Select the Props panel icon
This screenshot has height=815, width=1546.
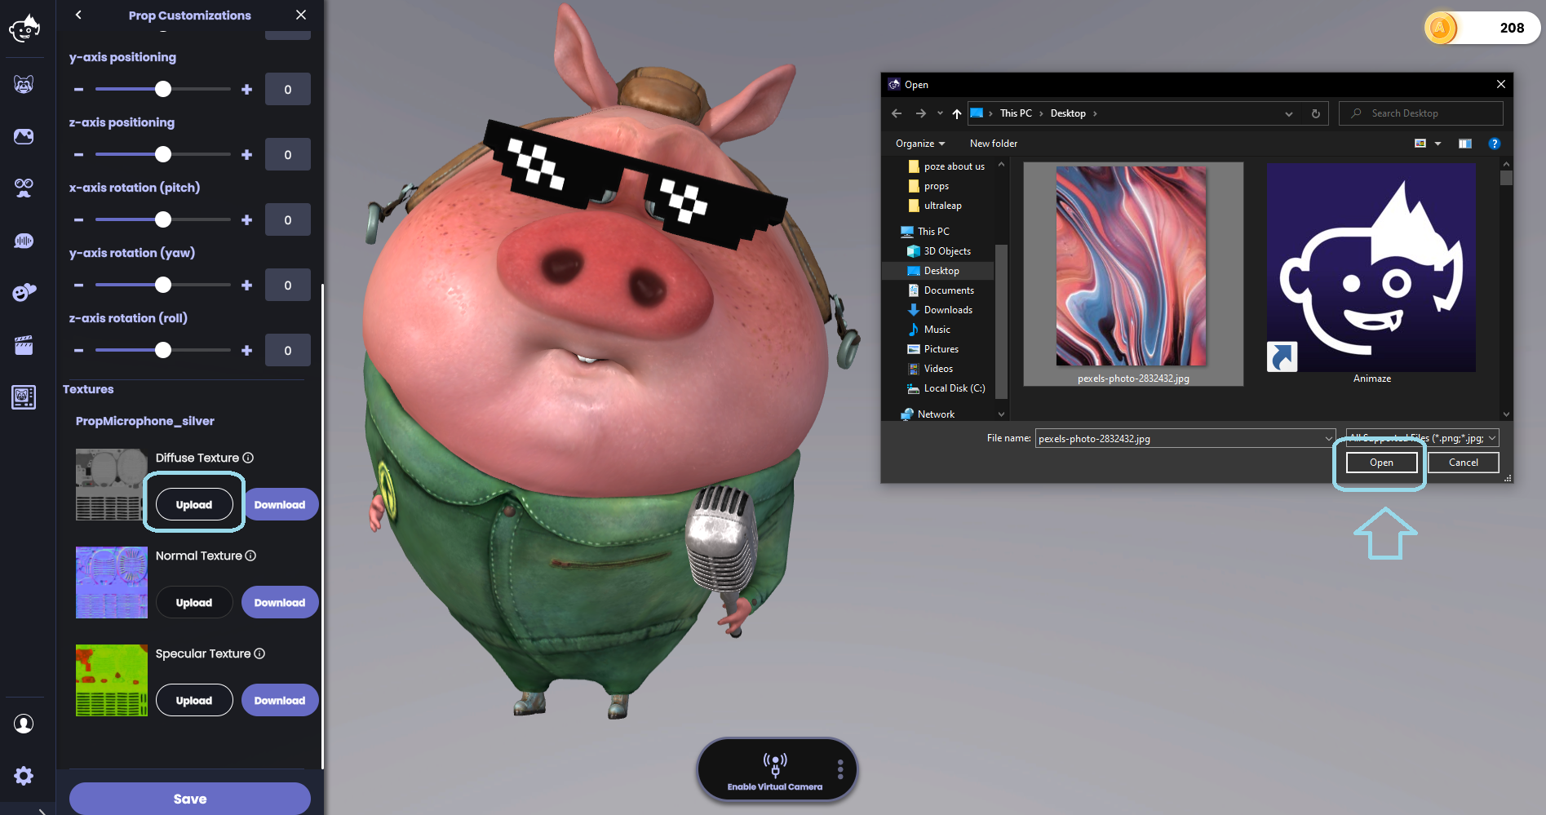tap(24, 188)
